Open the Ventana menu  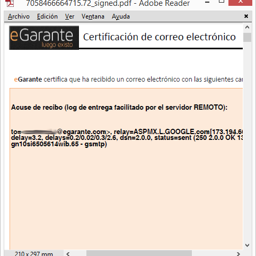coord(93,16)
